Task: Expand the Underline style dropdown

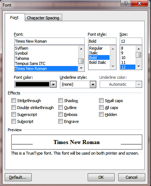Action: (93, 84)
